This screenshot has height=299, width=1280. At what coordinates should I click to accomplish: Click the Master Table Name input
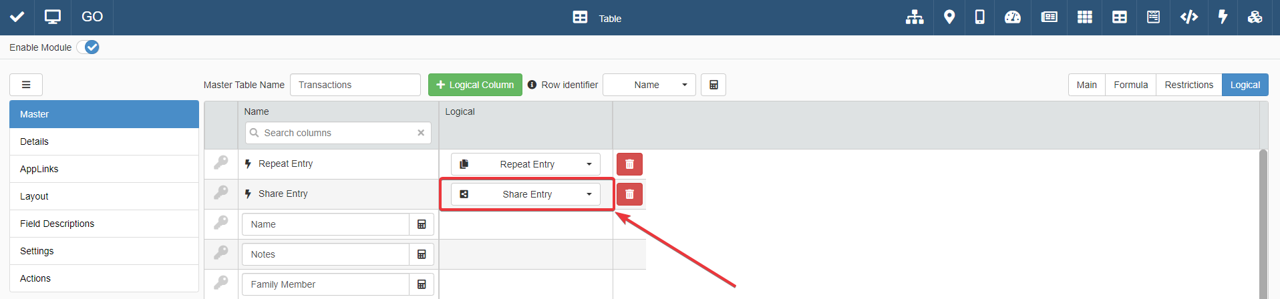pyautogui.click(x=355, y=85)
